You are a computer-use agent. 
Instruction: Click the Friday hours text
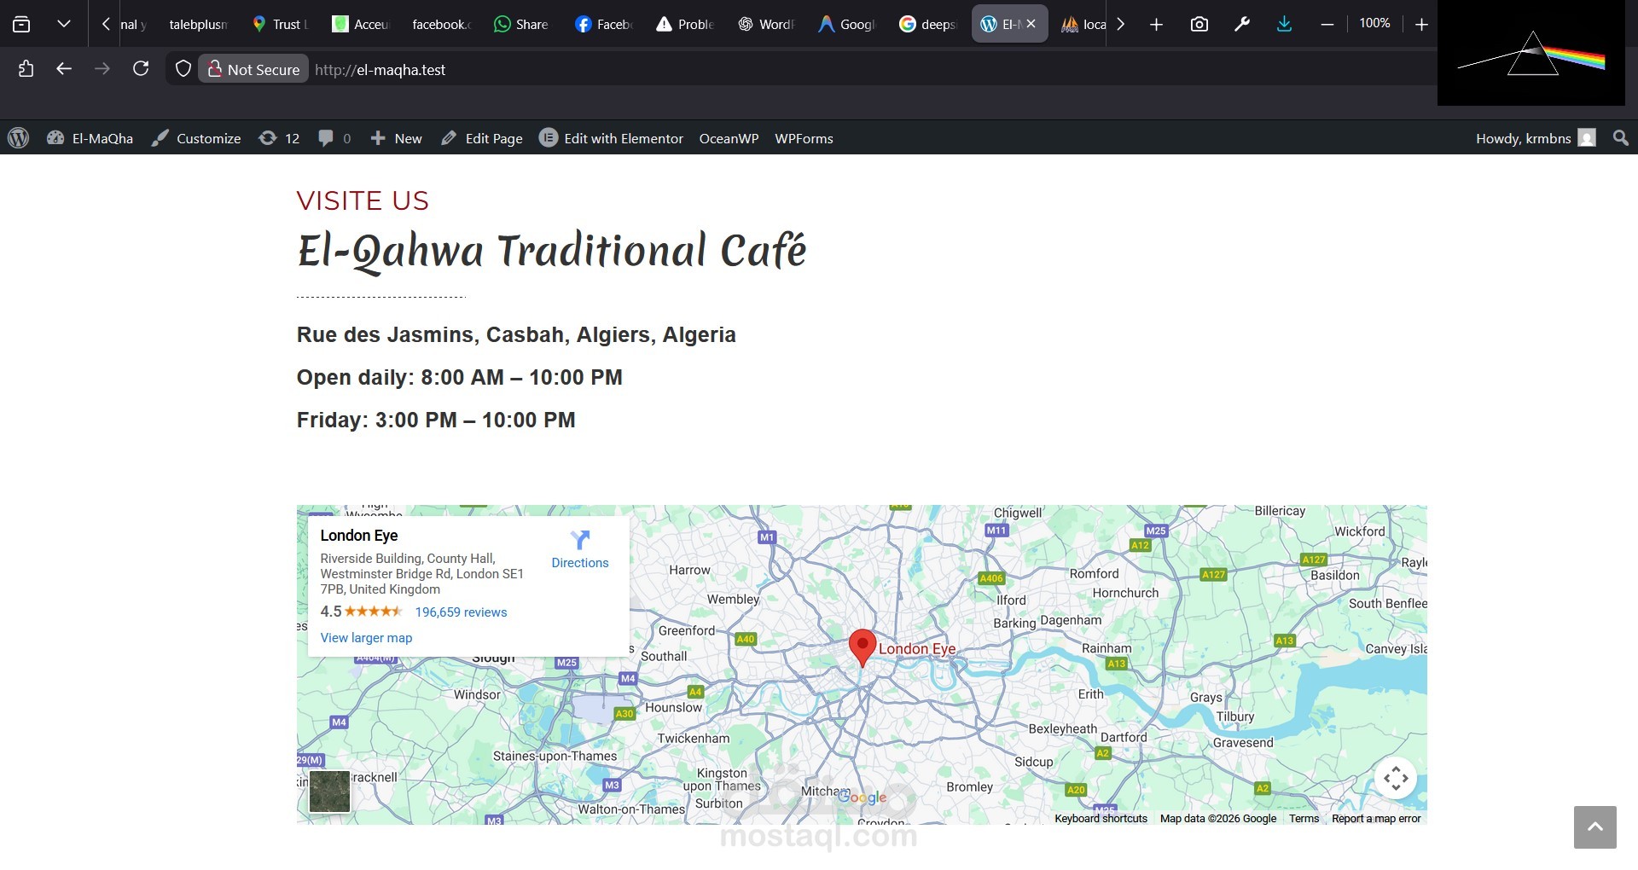tap(436, 420)
